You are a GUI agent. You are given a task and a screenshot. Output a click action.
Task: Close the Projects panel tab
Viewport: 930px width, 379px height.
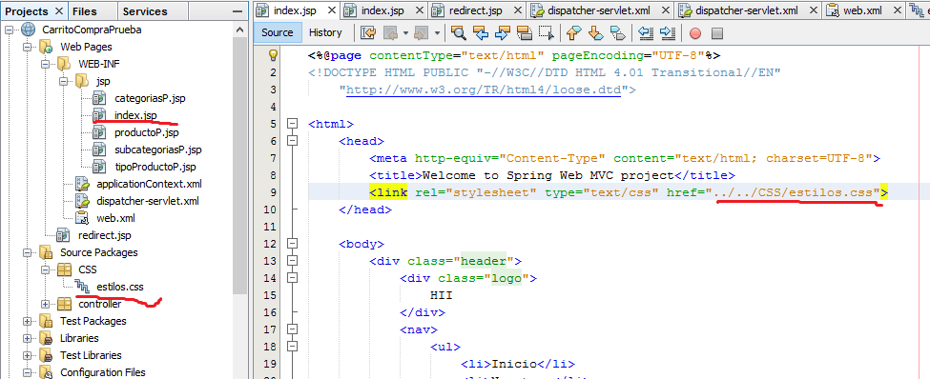click(x=59, y=11)
